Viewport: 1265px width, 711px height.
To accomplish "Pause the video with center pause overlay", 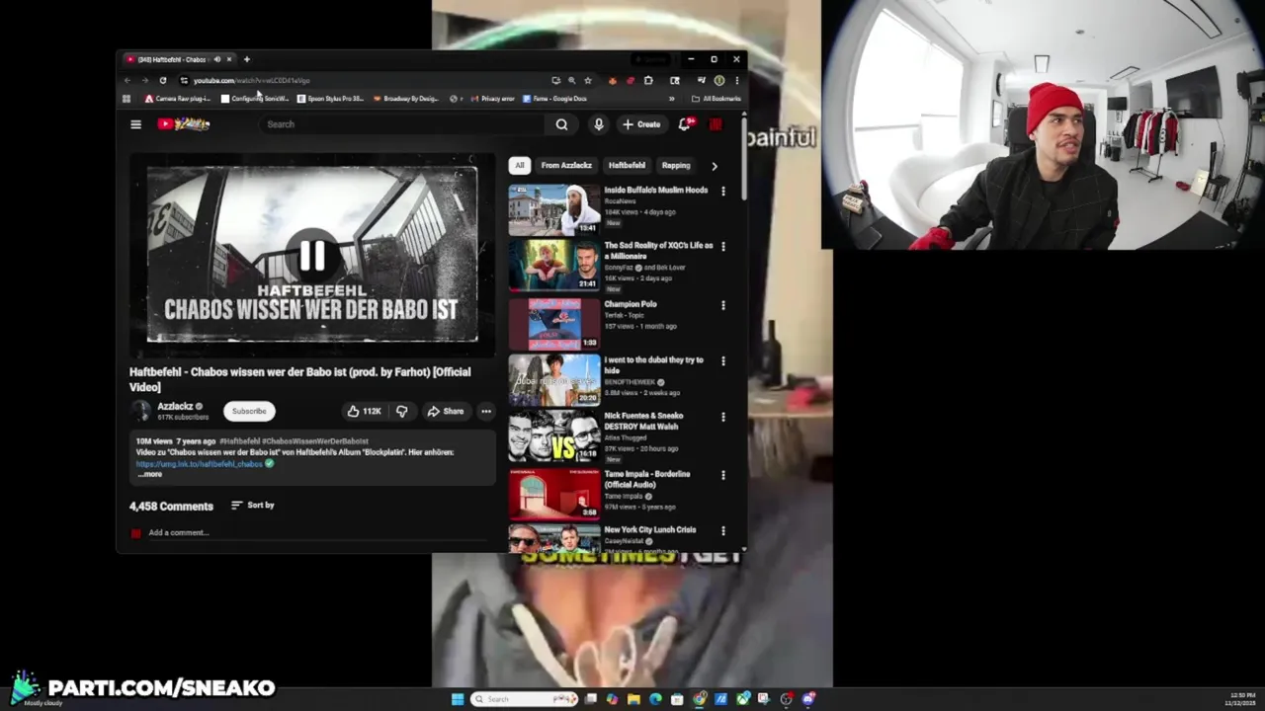I will pyautogui.click(x=312, y=256).
